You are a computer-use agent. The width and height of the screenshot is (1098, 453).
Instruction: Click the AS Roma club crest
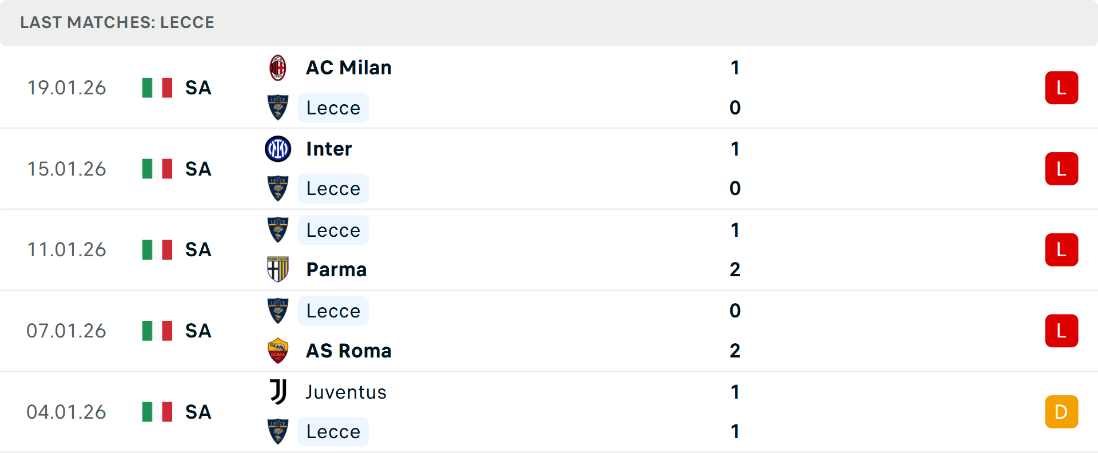(278, 351)
